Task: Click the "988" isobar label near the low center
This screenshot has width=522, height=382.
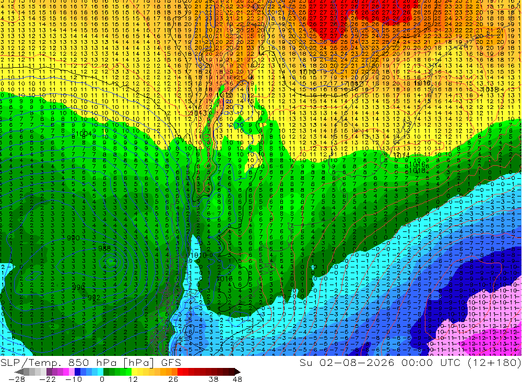Action: point(104,249)
